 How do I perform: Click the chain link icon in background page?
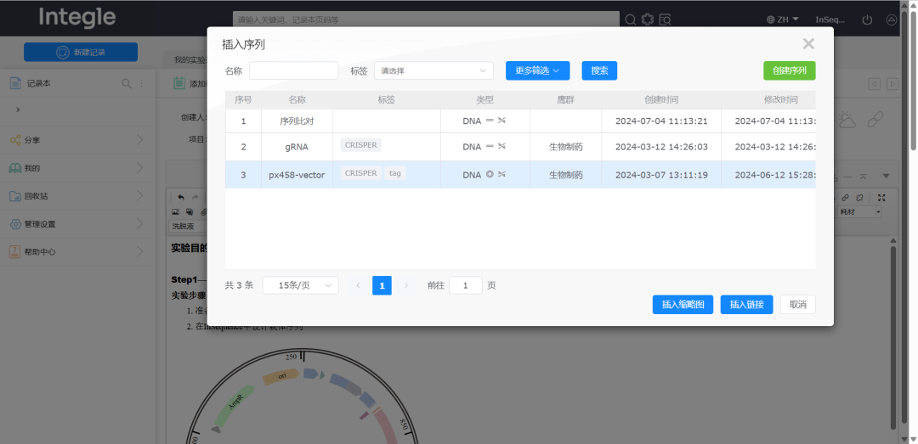(x=875, y=120)
